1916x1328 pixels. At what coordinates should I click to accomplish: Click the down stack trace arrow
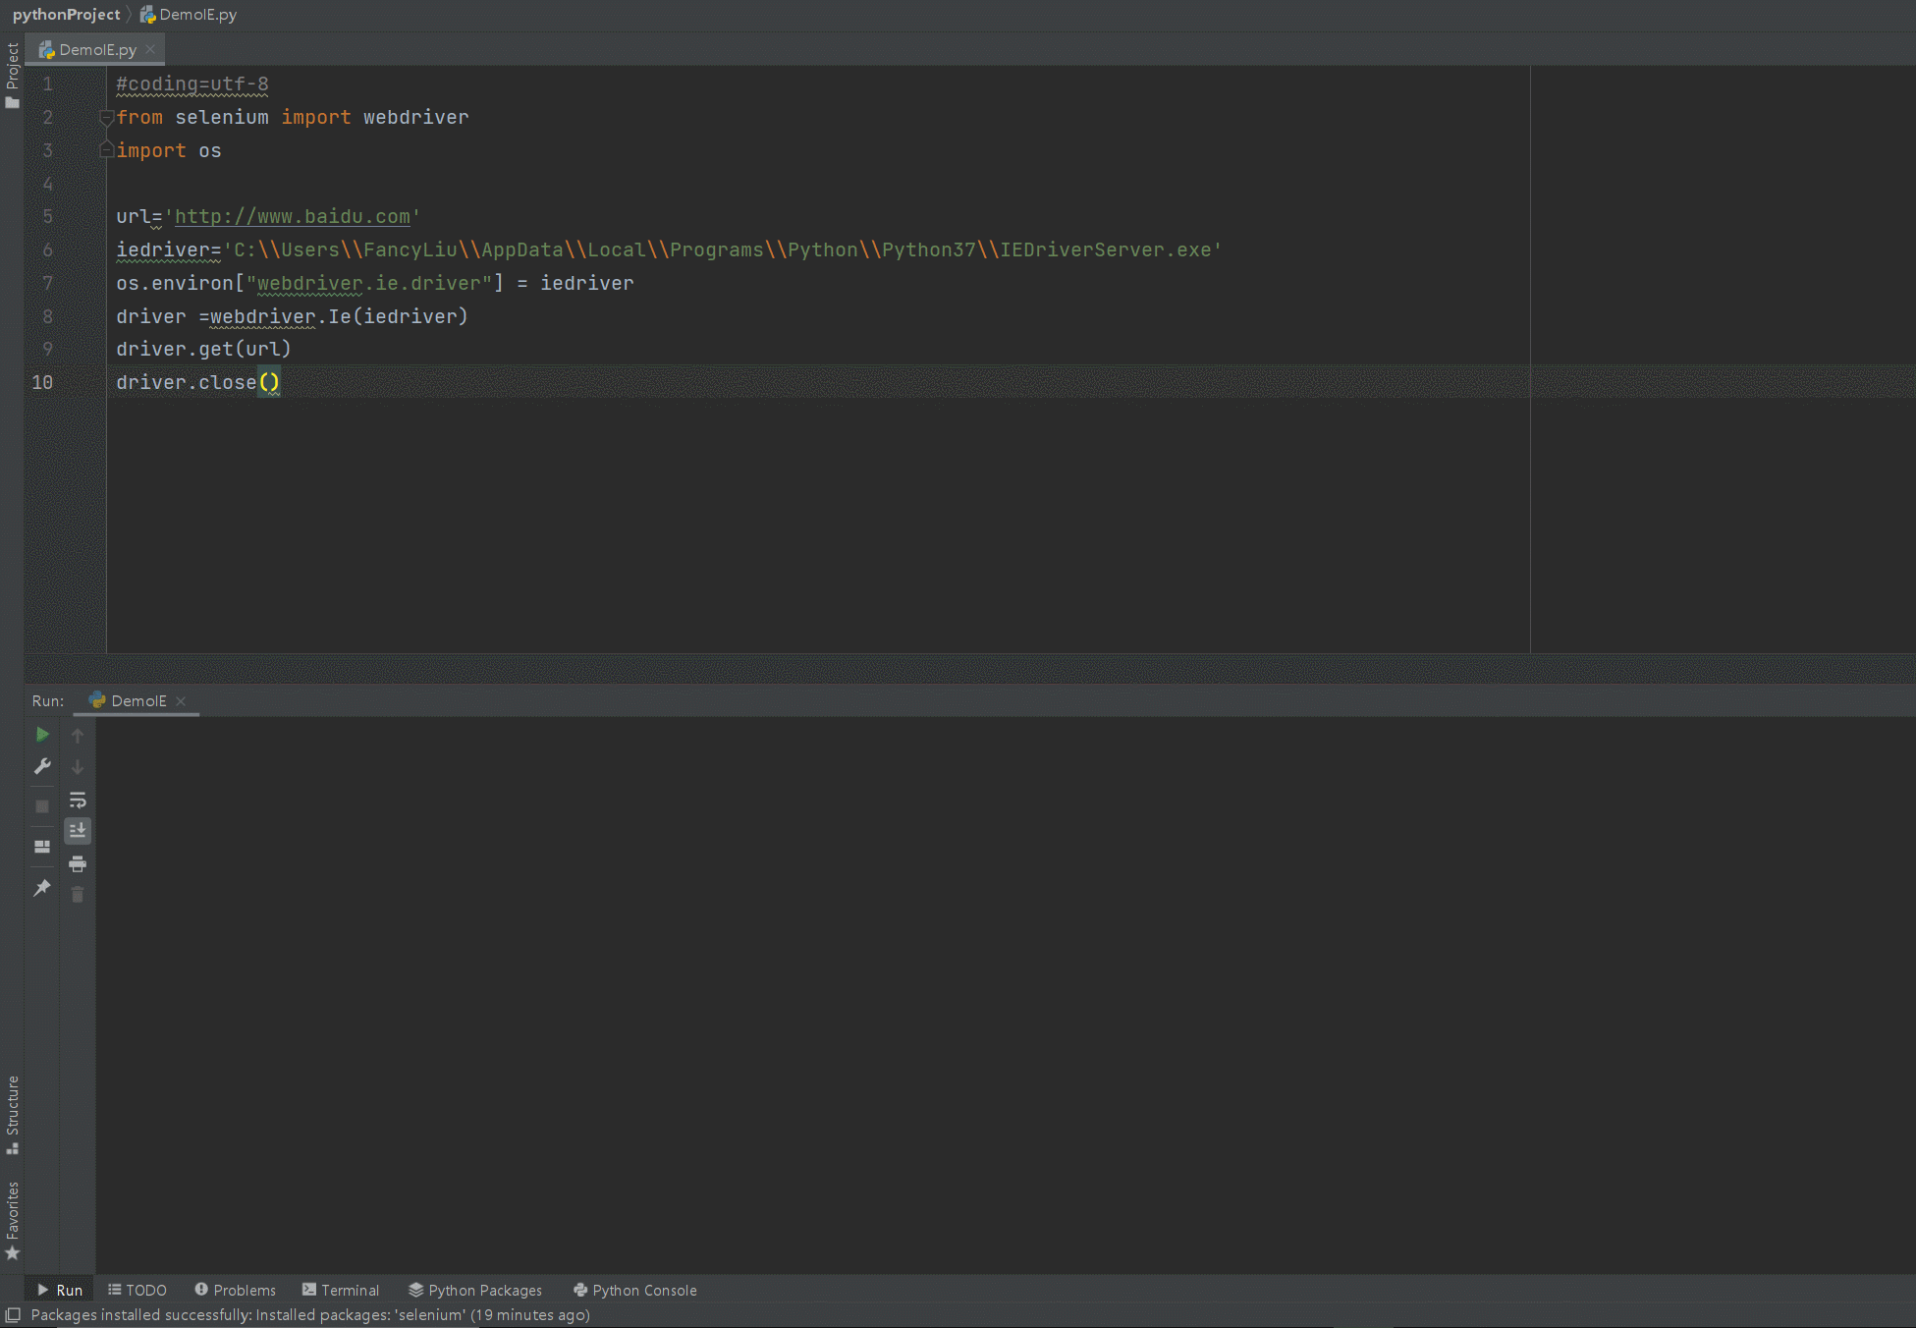(x=78, y=767)
